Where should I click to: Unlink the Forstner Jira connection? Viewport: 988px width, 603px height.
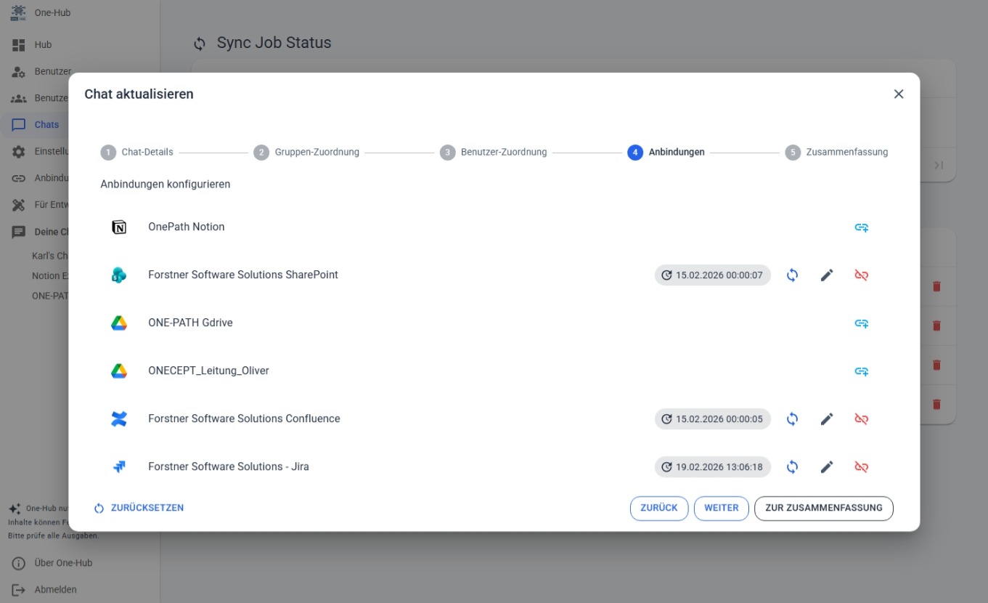coord(861,467)
